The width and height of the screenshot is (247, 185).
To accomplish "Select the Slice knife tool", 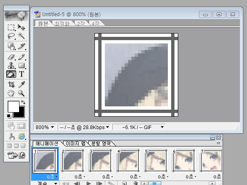I will coord(21,46).
